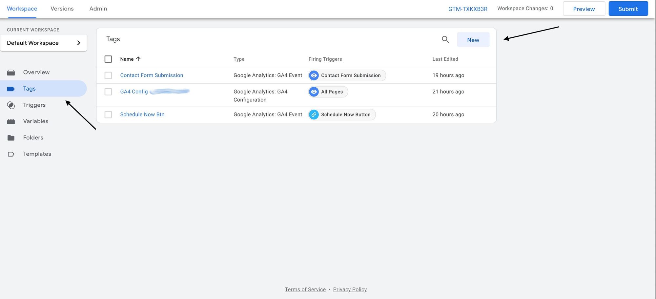Click the sort arrow next to Name column
This screenshot has height=299, width=656.
click(x=138, y=59)
